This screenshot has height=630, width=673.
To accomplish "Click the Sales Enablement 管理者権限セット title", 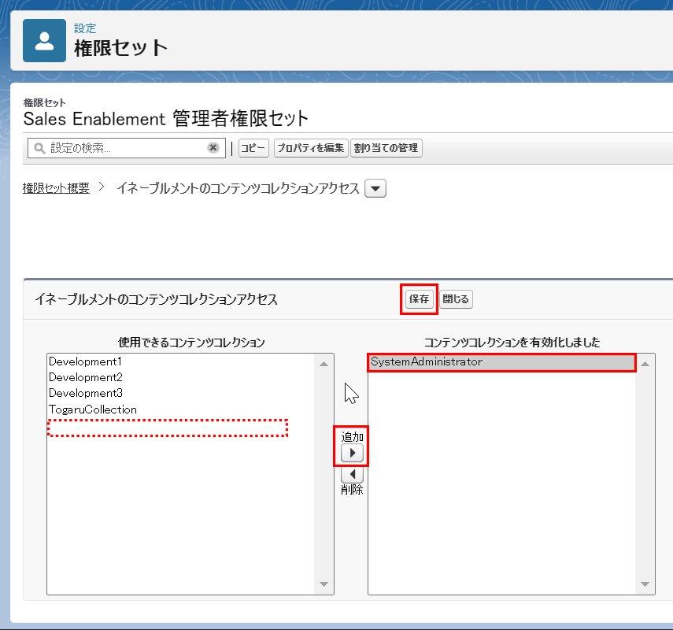I will click(165, 119).
